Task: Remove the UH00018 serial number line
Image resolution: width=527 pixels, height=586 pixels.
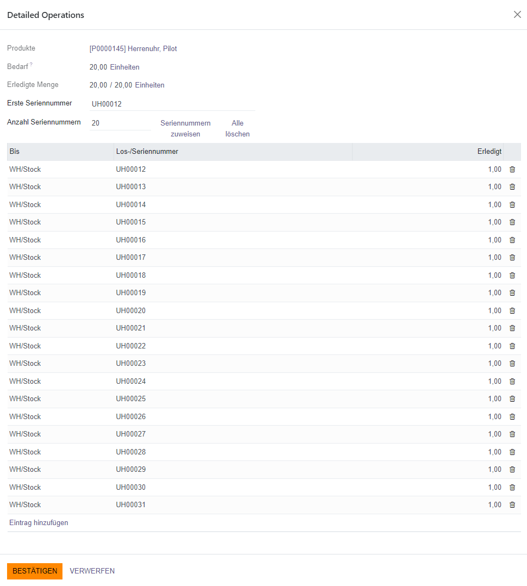Action: (x=512, y=275)
